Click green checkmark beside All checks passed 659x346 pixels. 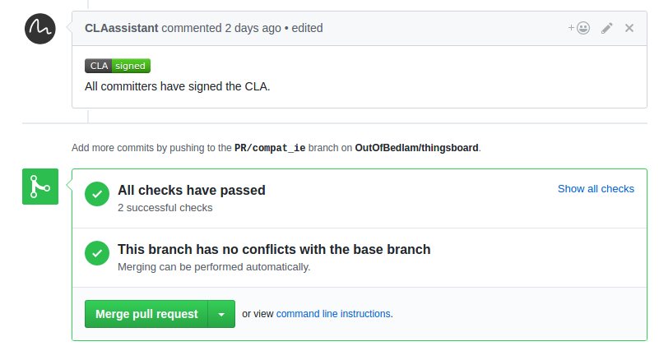(x=97, y=195)
